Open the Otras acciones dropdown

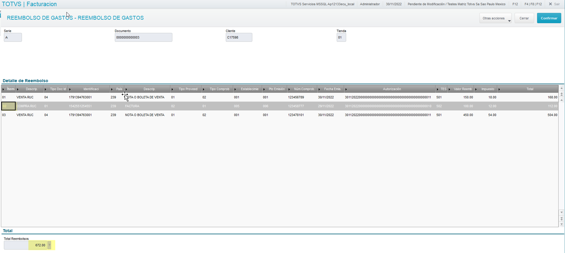coord(496,18)
